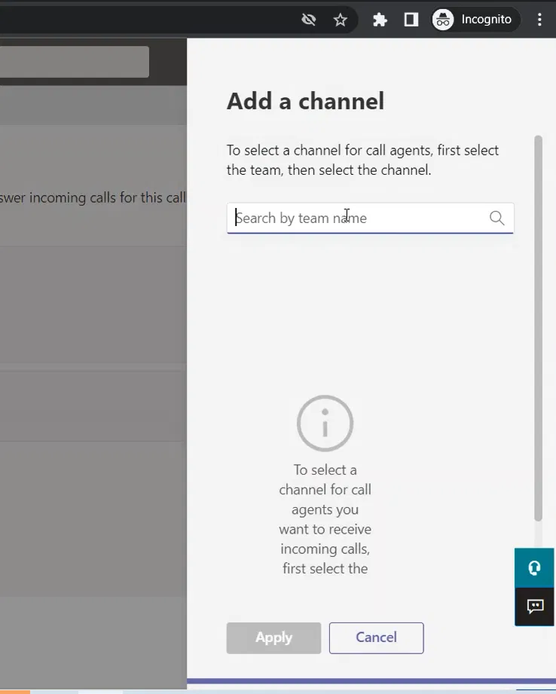
Task: Click the tracking protection crossed-eye icon
Action: coord(308,20)
